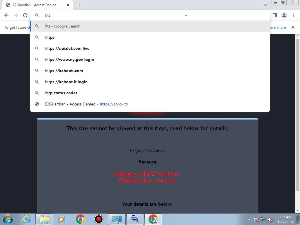Click the page's vertical scrollbar thumb
Screen dimensions: 300x225
pyautogui.click(x=297, y=115)
